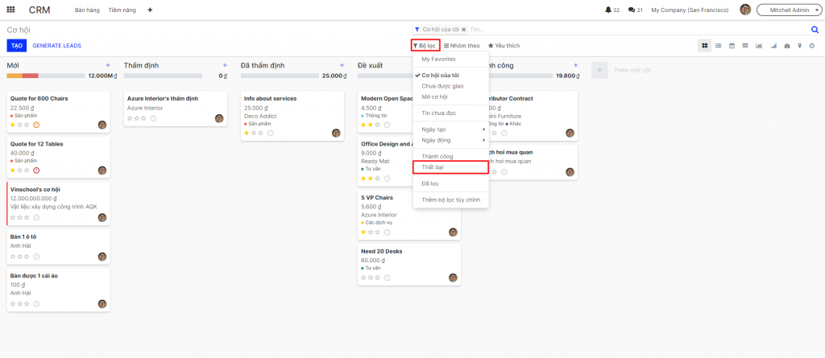
Task: Add quick card in Mới column
Action: (x=108, y=65)
